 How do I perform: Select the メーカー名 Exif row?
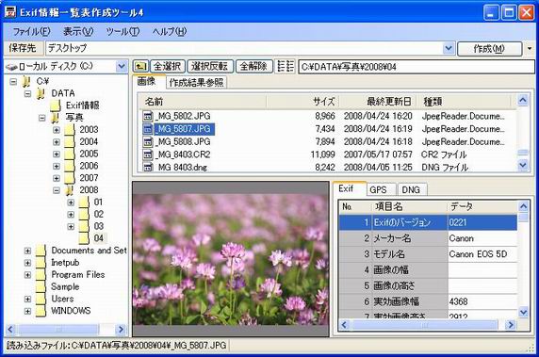click(428, 238)
